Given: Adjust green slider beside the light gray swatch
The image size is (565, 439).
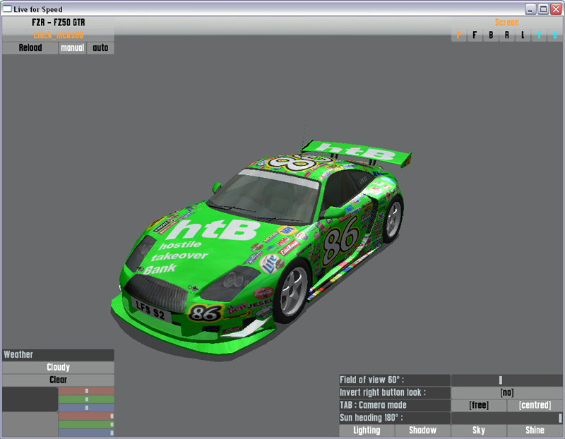Looking at the screenshot, I should (86, 425).
